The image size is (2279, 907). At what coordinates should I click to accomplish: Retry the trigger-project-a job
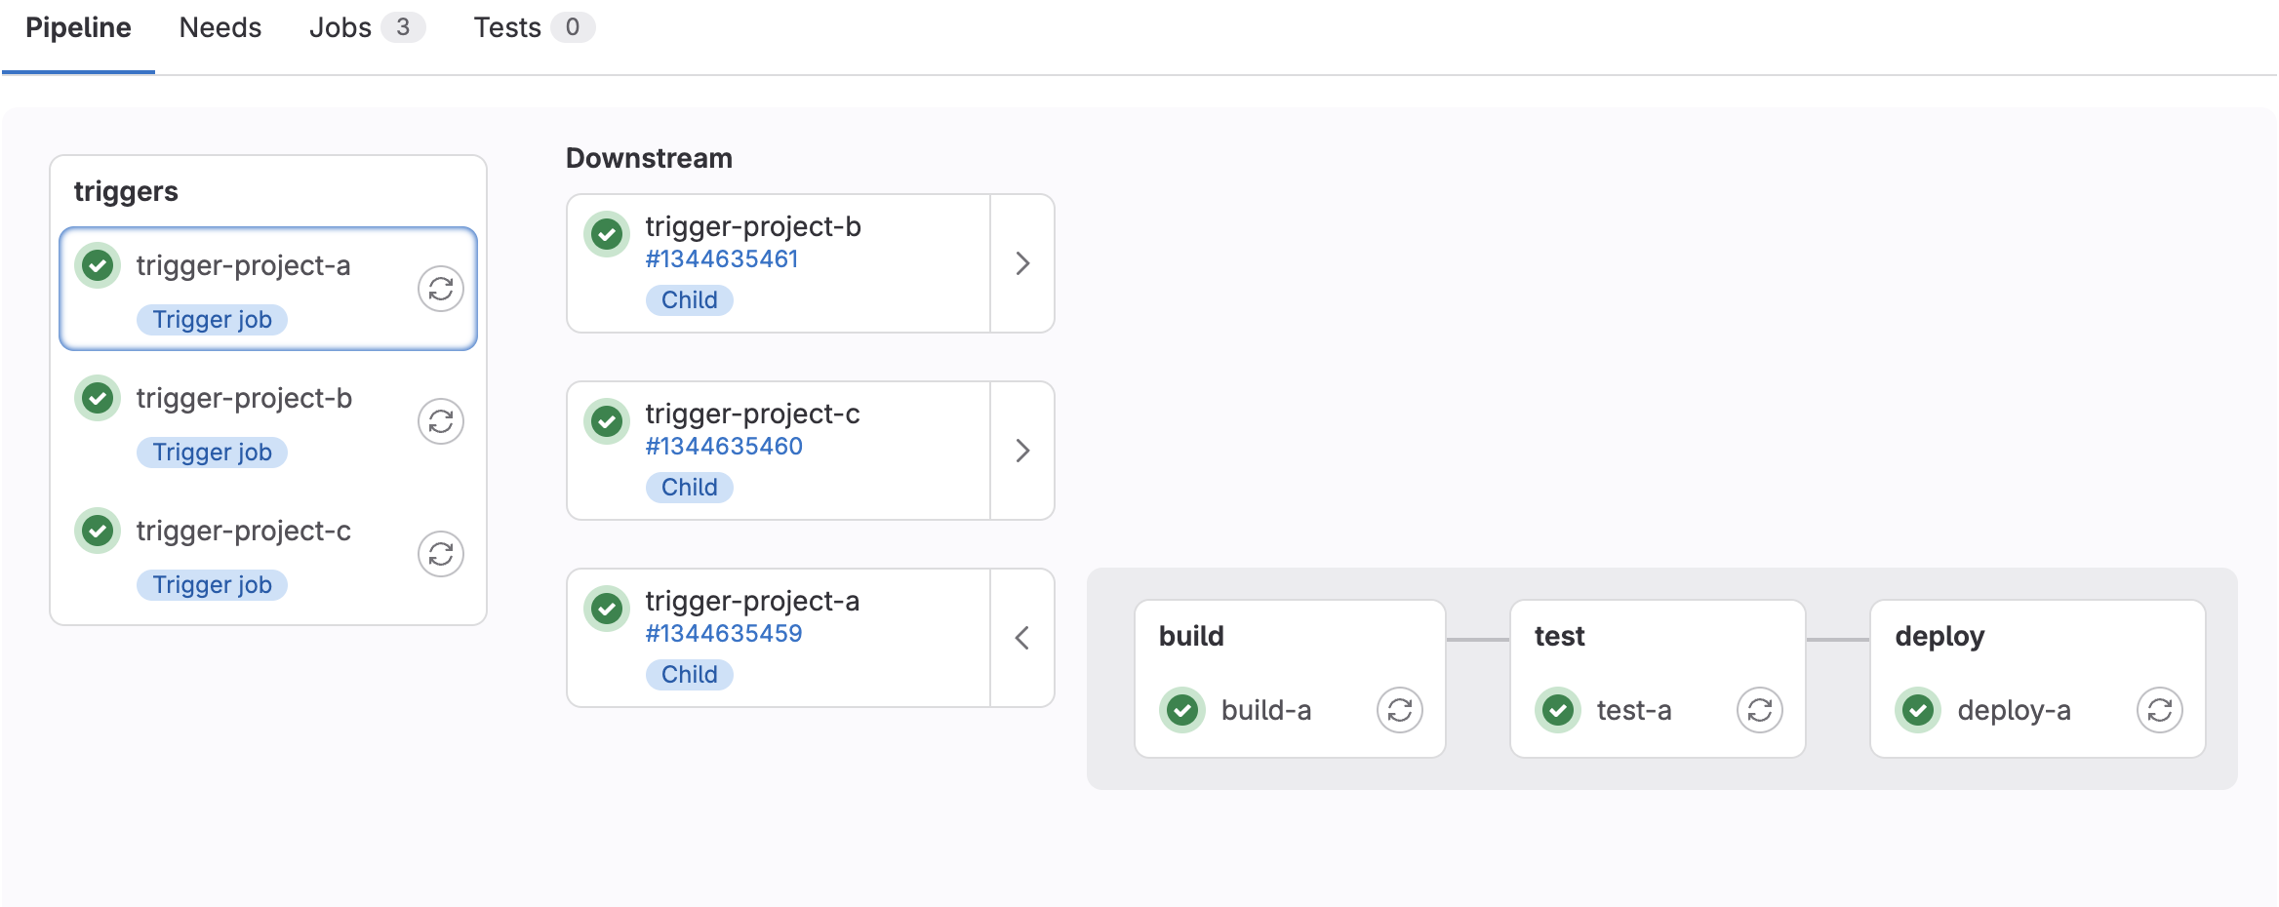pos(441,289)
